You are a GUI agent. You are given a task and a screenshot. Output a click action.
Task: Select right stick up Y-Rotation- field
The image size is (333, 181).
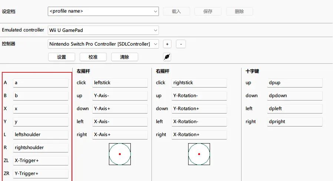199,96
